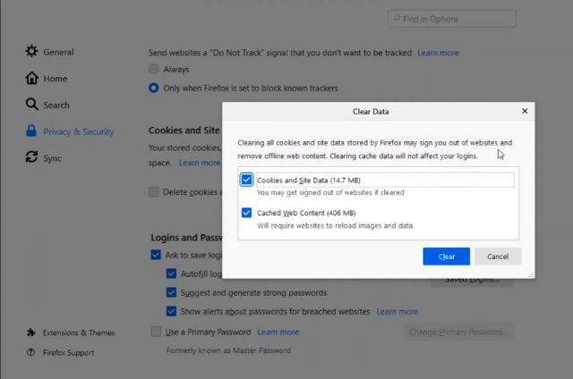
Task: Click 'Formerly known as Master Password' text
Action: click(x=228, y=350)
